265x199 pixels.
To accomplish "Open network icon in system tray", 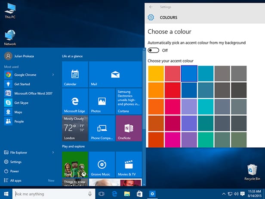I will tap(230, 194).
